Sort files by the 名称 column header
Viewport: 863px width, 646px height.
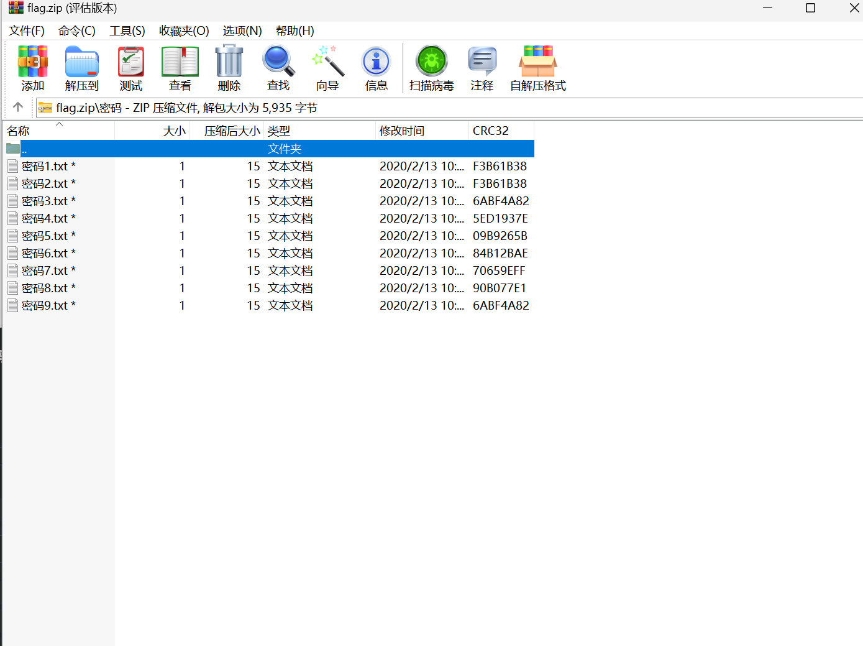click(x=18, y=130)
